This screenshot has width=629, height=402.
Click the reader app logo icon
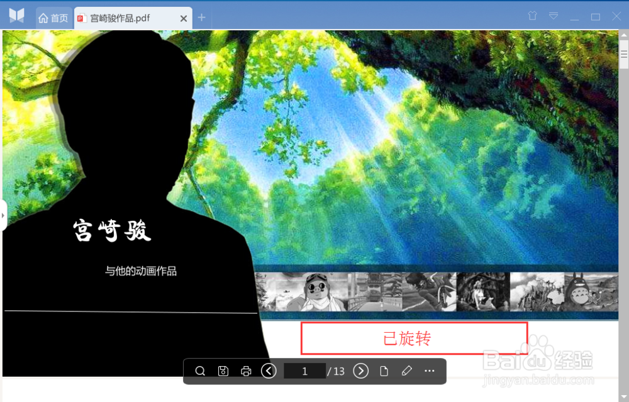(16, 16)
